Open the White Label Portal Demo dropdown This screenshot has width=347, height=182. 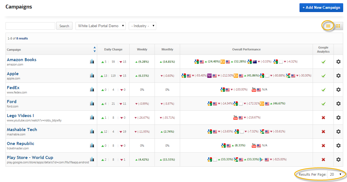(x=100, y=26)
